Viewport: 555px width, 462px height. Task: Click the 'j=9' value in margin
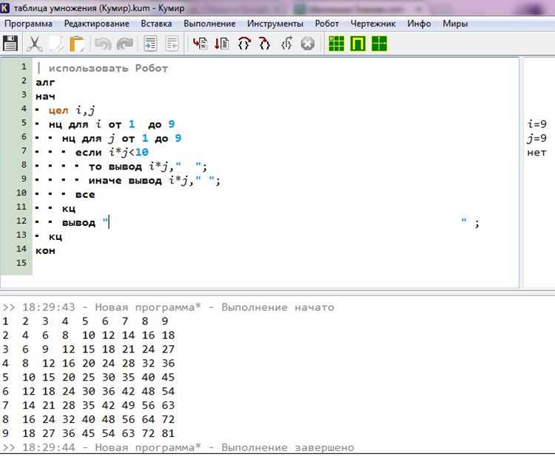pos(536,138)
